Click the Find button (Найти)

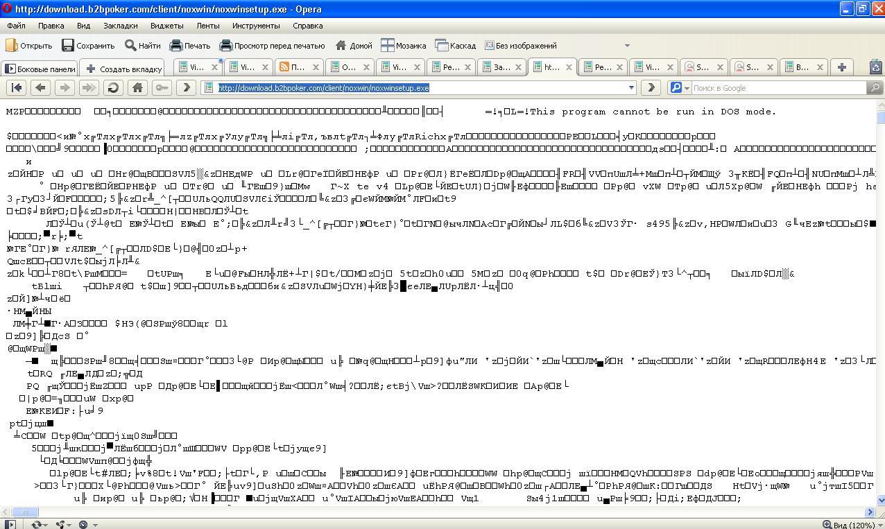click(142, 46)
